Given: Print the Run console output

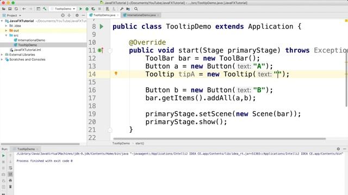Looking at the screenshot, I should coord(10,180).
